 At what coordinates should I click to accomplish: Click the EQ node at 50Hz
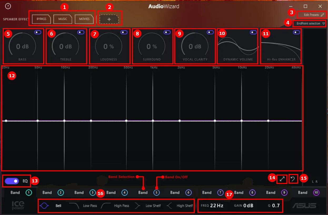38,121
